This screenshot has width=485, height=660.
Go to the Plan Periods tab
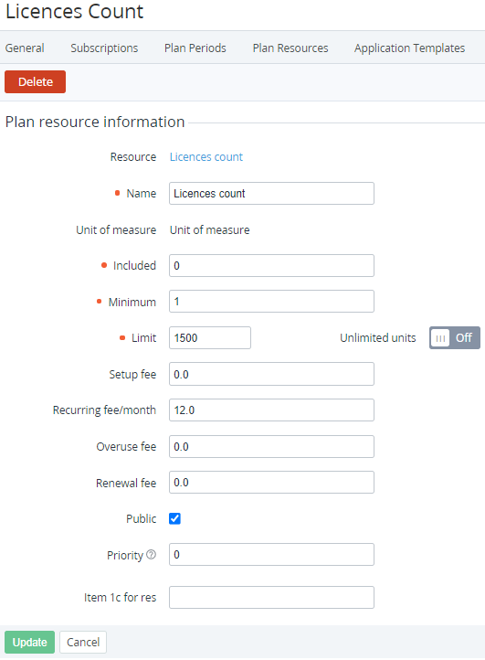[195, 48]
